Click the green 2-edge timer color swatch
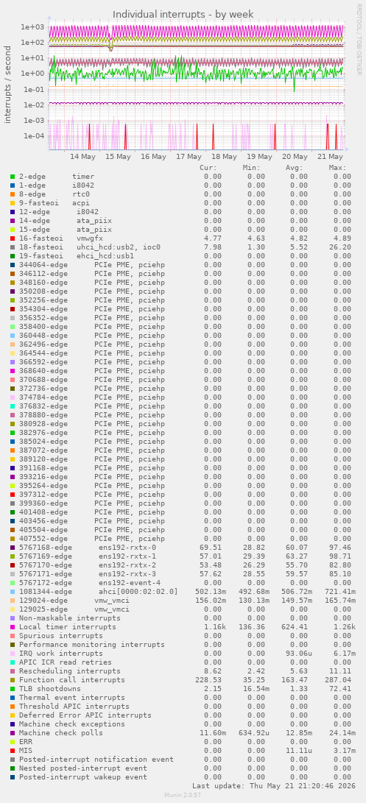Image resolution: width=366 pixels, height=803 pixels. coord(13,176)
